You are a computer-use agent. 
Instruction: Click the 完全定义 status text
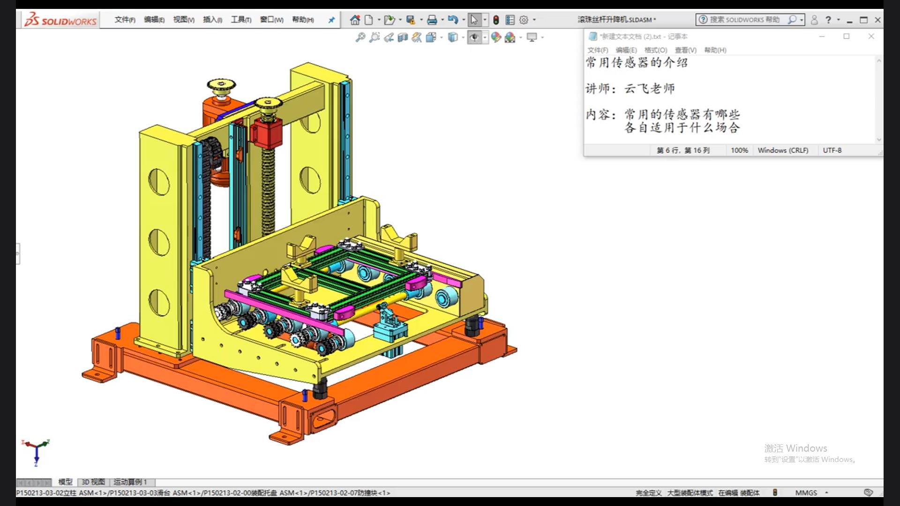pos(648,493)
